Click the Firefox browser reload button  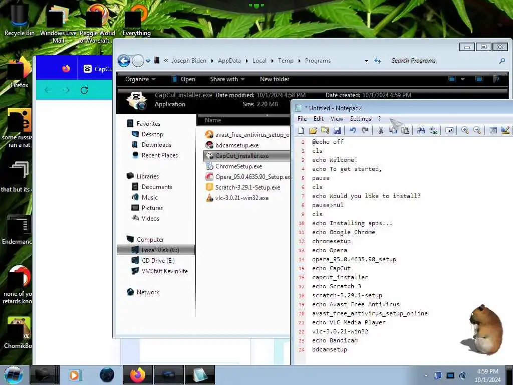(84, 90)
